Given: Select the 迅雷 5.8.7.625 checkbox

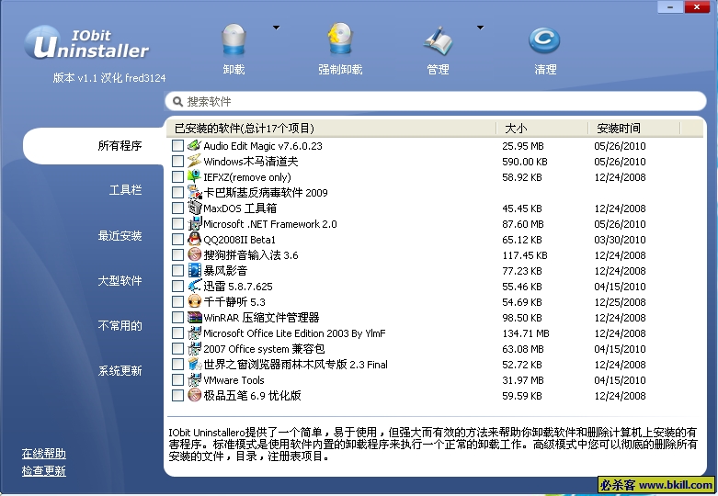Looking at the screenshot, I should coord(177,286).
